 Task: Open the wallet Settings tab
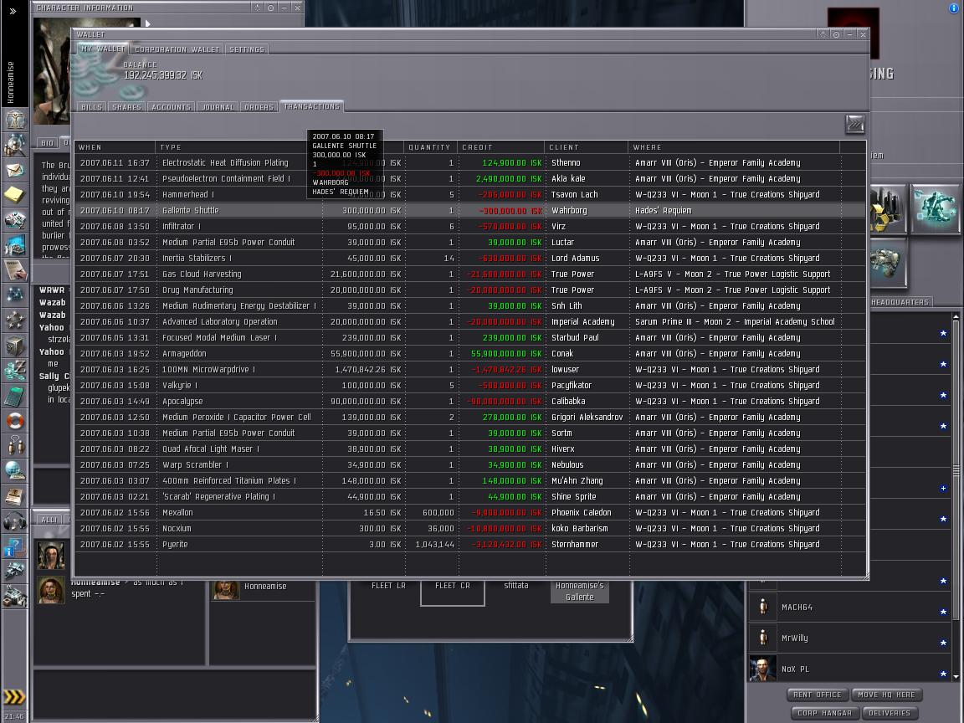pos(247,49)
